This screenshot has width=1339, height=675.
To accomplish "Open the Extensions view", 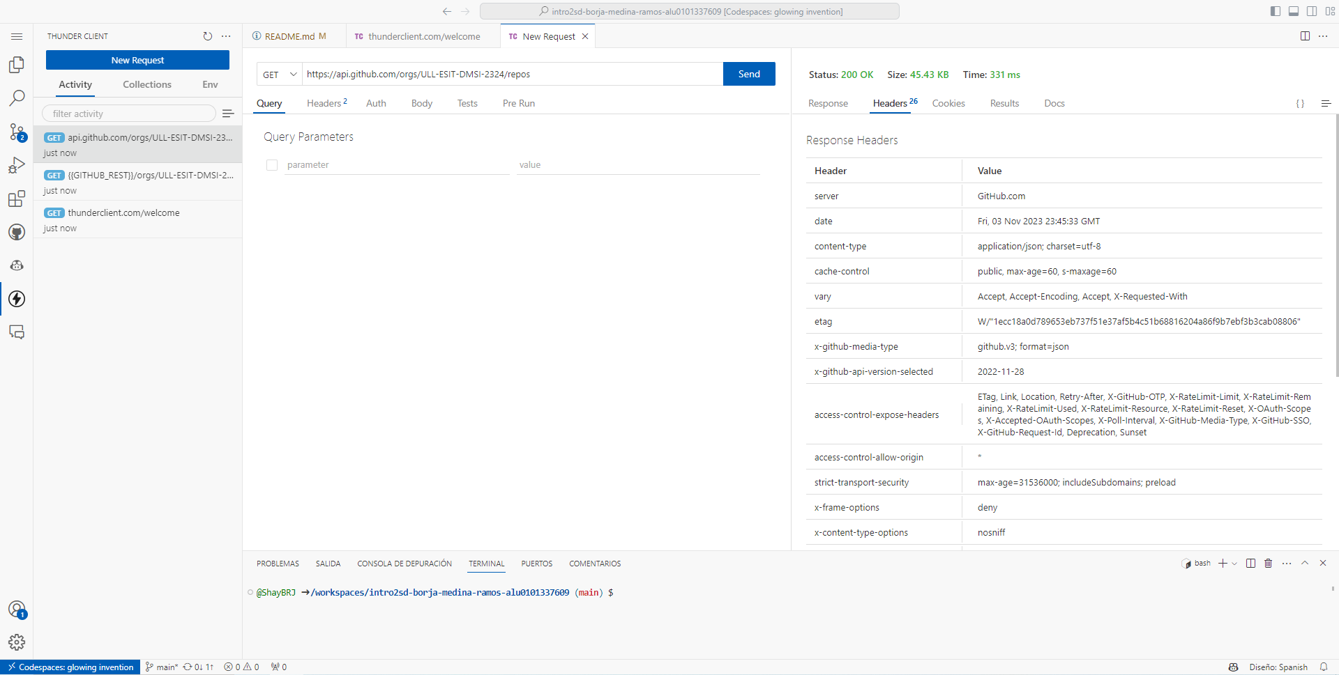I will pyautogui.click(x=17, y=199).
